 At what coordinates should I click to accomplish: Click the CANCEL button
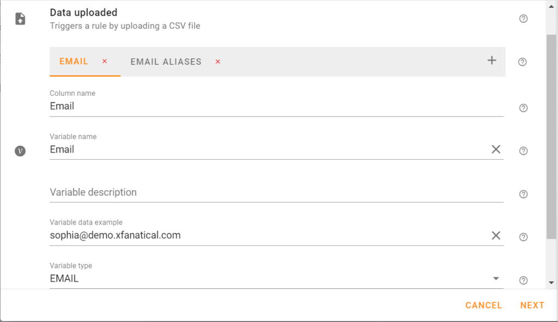[x=483, y=305]
